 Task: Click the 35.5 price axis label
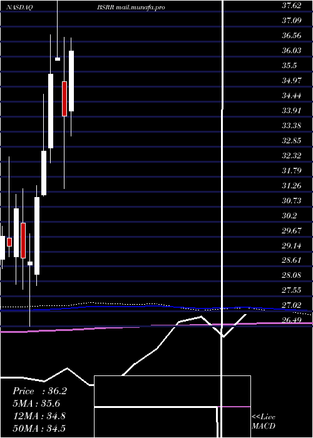click(289, 65)
